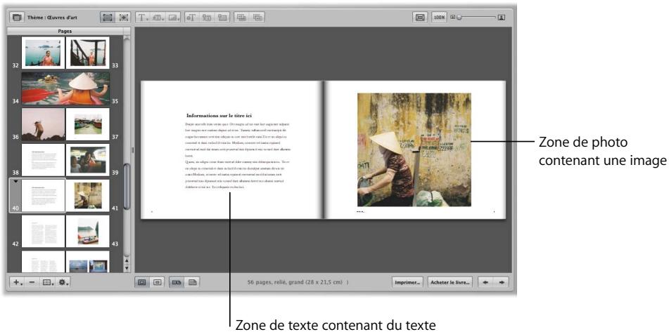Open the Set Master Page menu
This screenshot has height=332, width=669.
coord(47,282)
